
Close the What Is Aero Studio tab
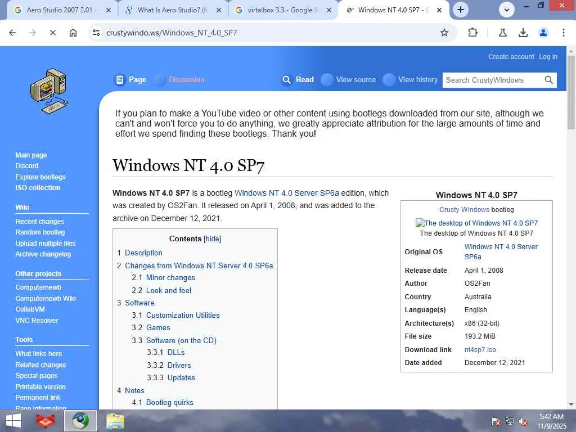click(219, 10)
